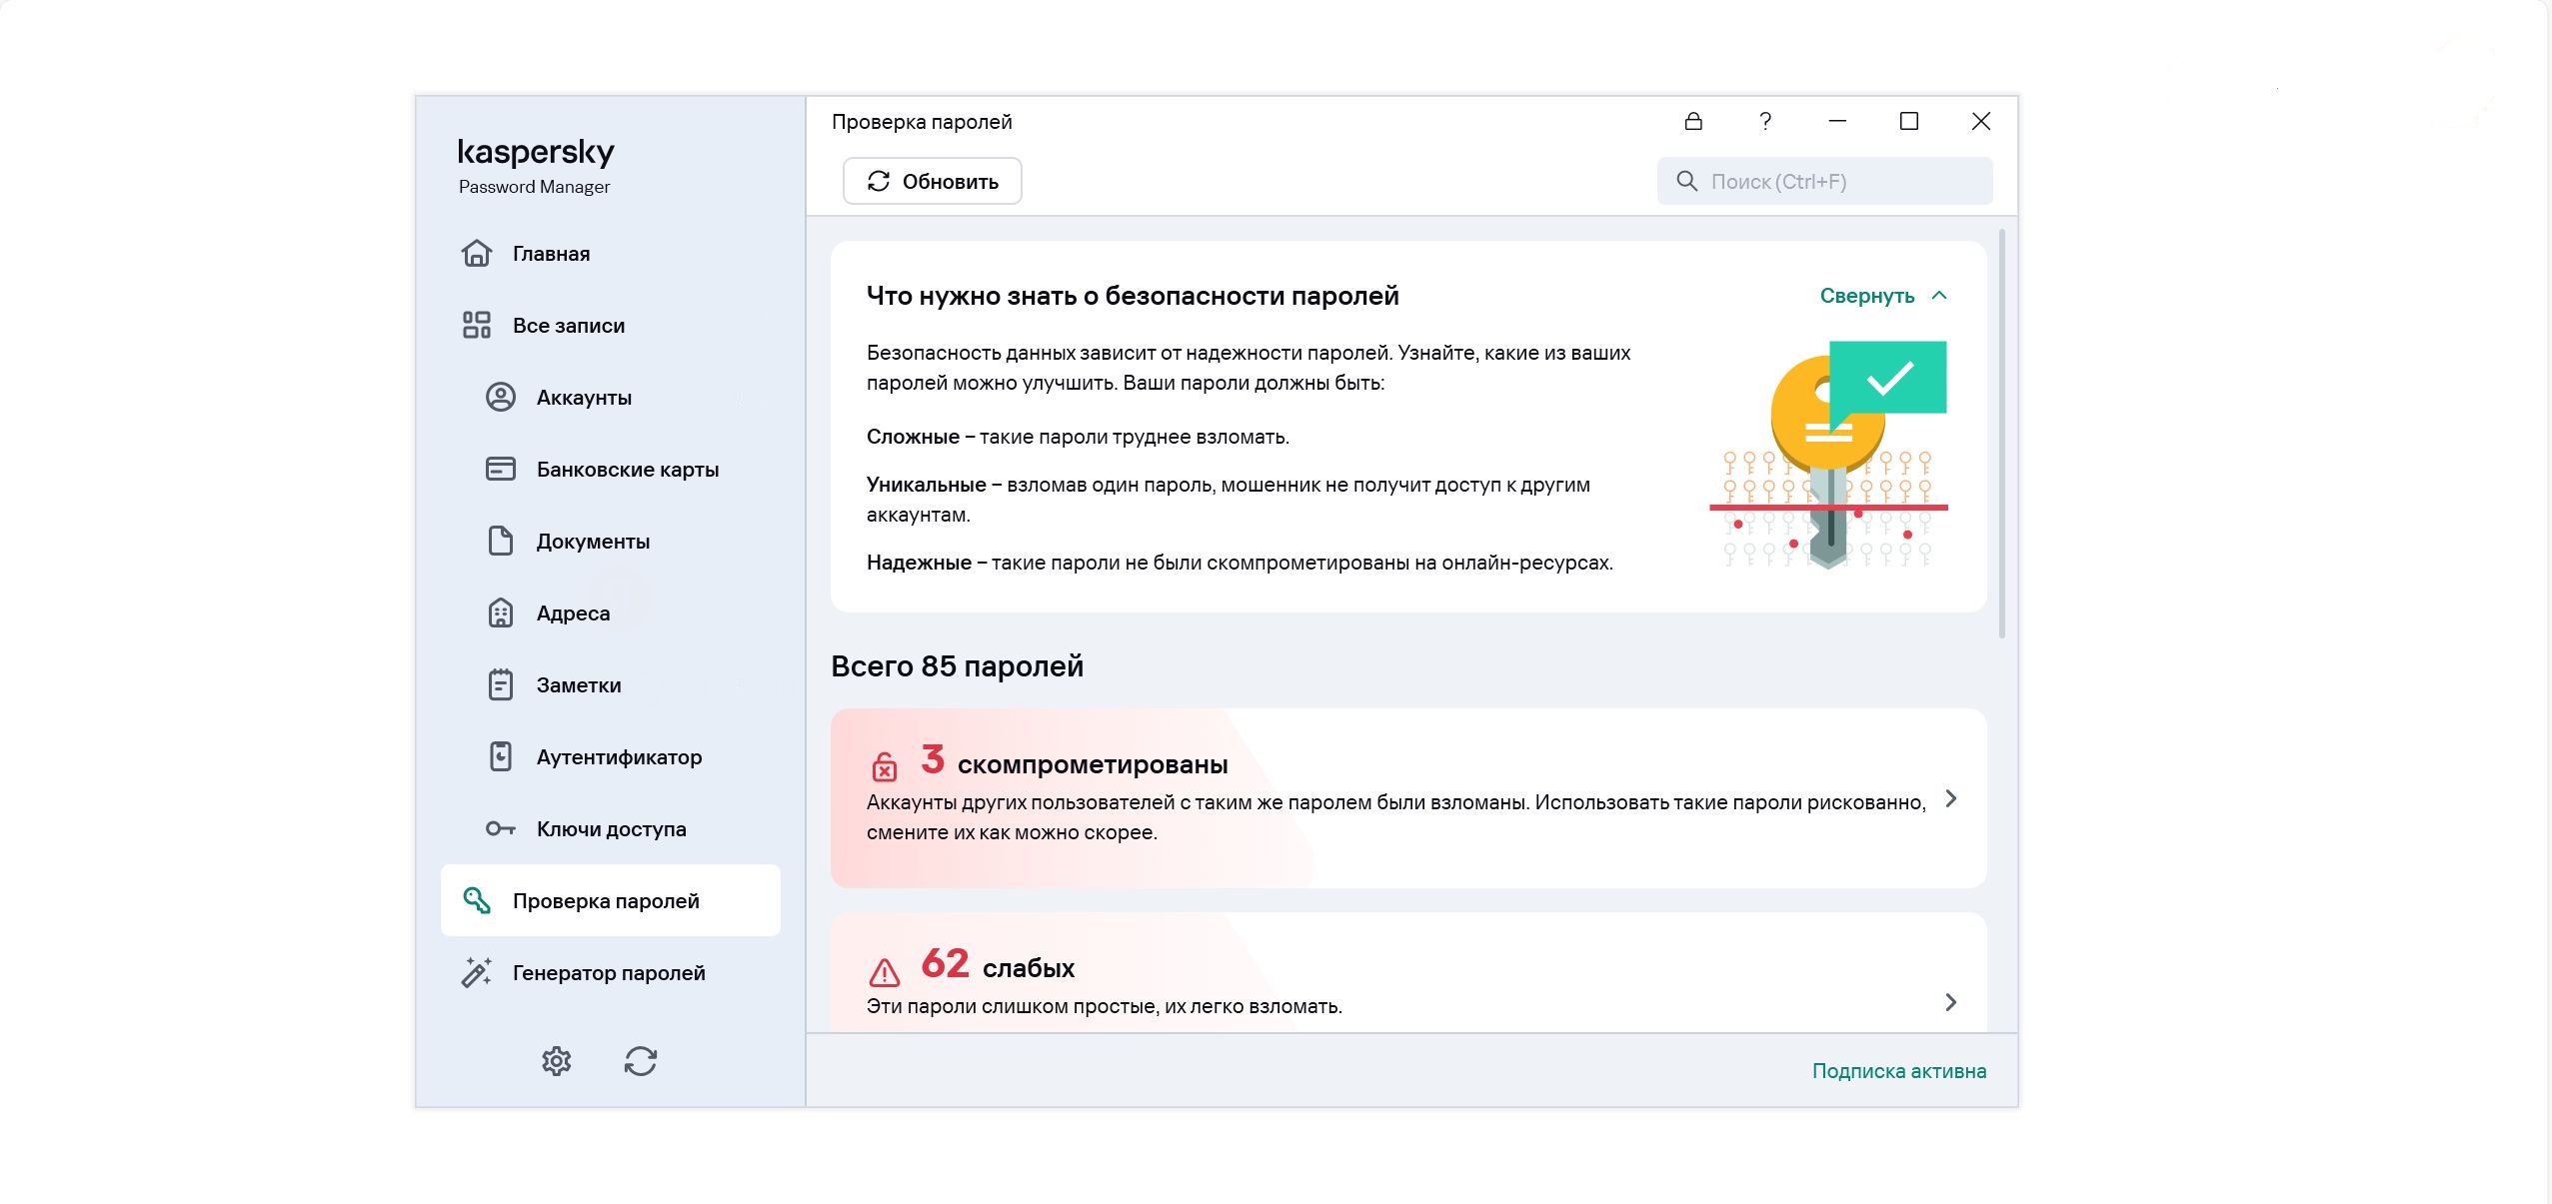Image resolution: width=2552 pixels, height=1204 pixels.
Task: Expand the 3 скомпрометированы card chevron
Action: pyautogui.click(x=1950, y=798)
